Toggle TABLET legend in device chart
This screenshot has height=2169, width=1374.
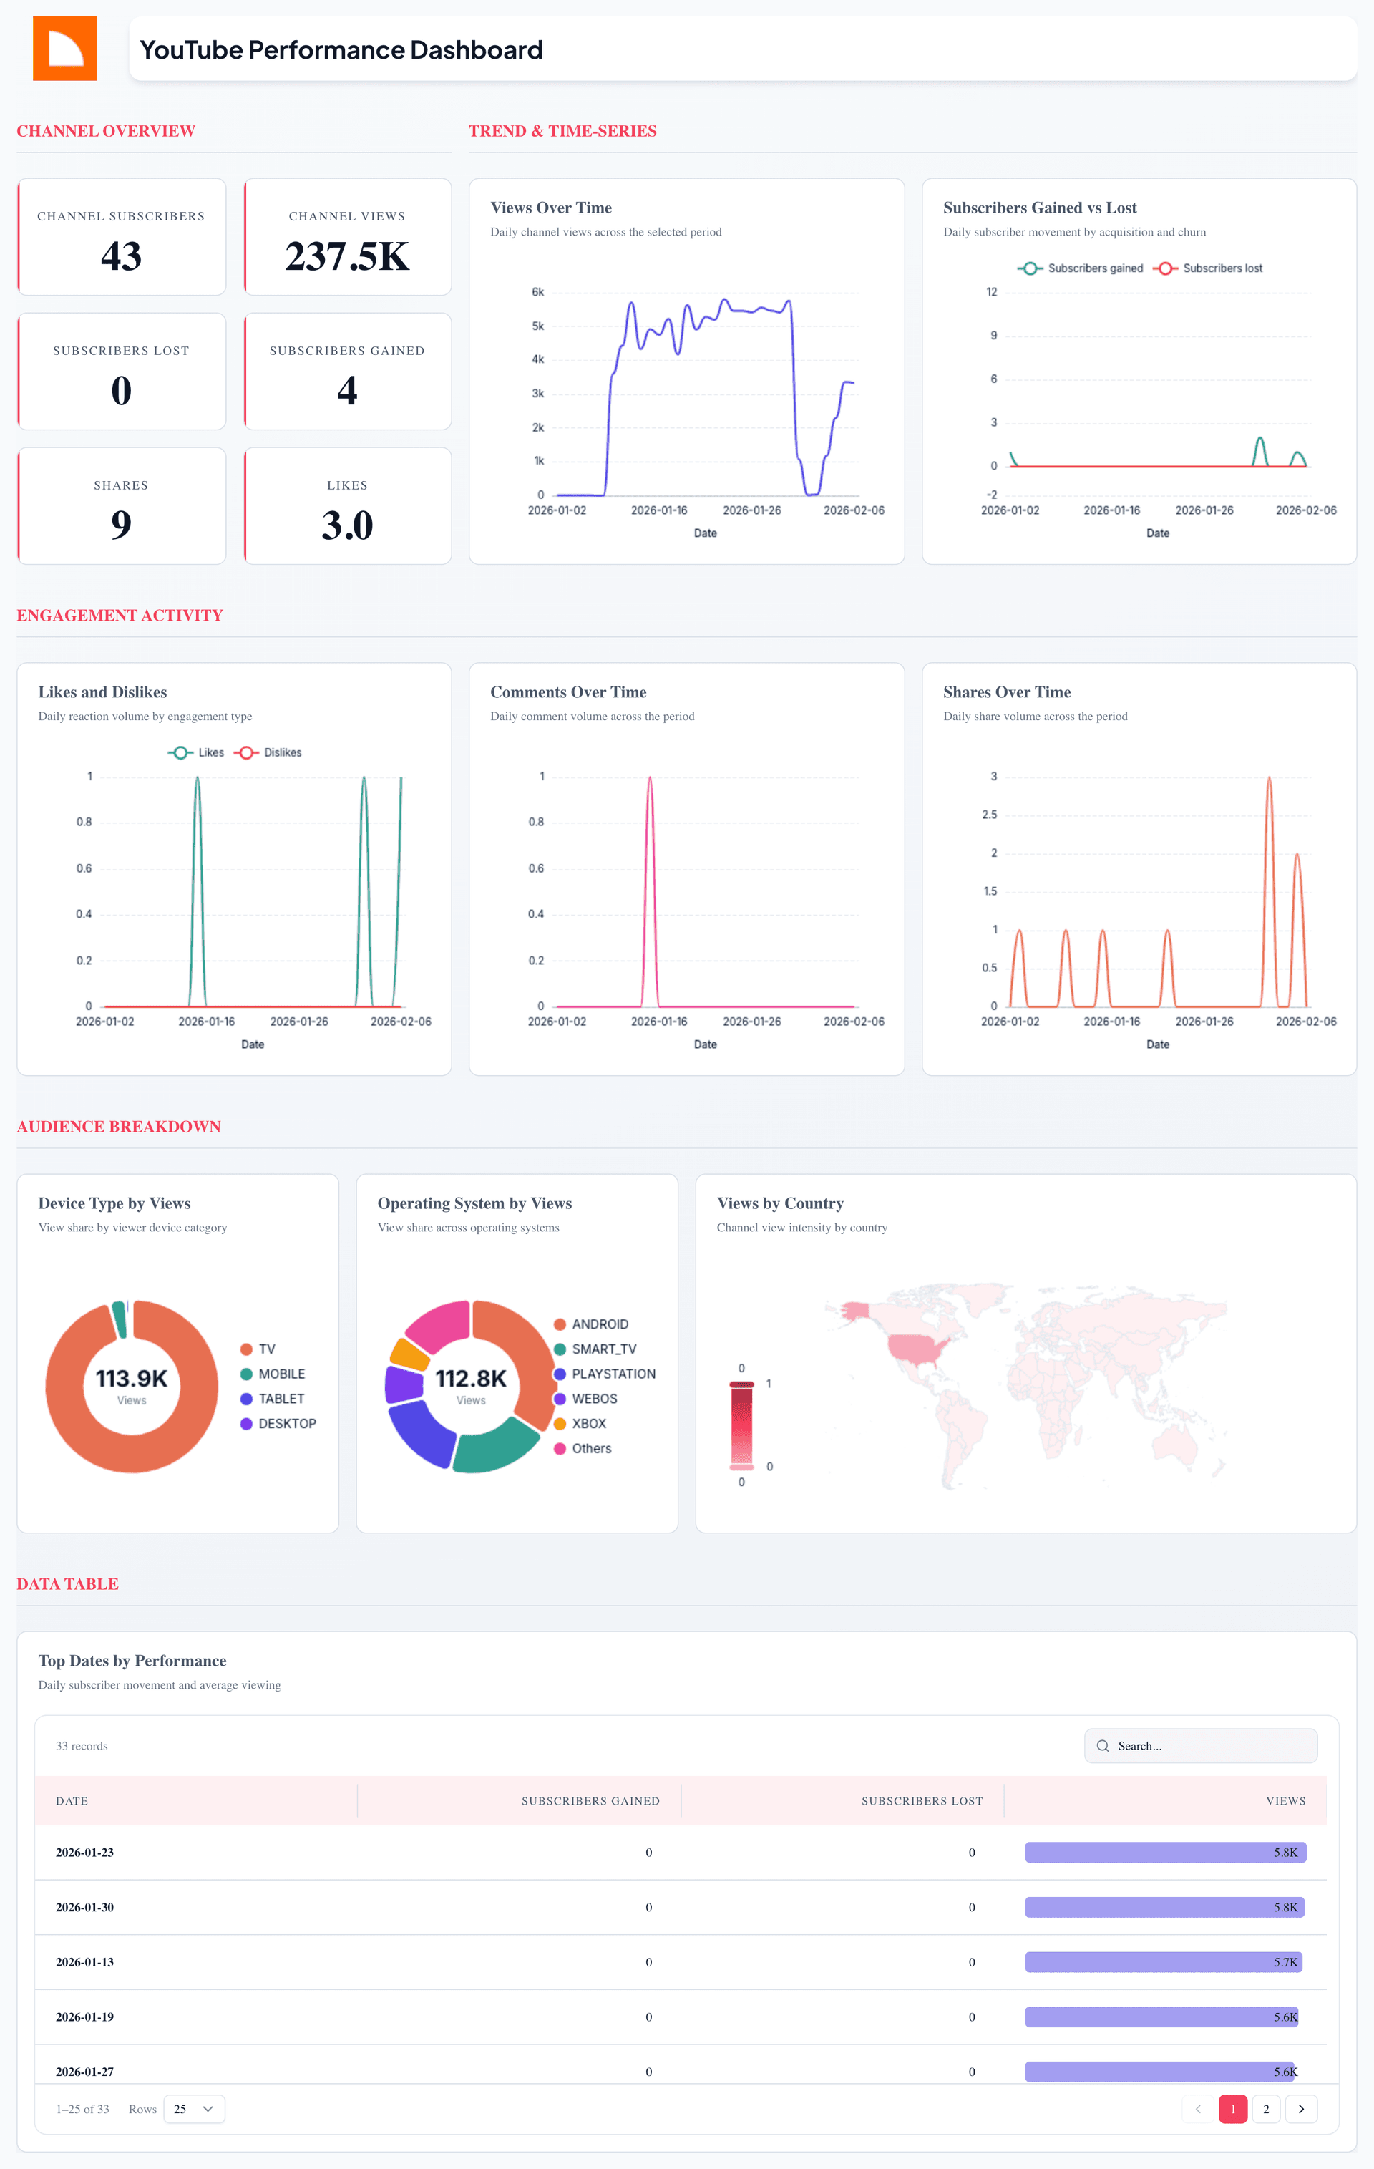(x=273, y=1399)
